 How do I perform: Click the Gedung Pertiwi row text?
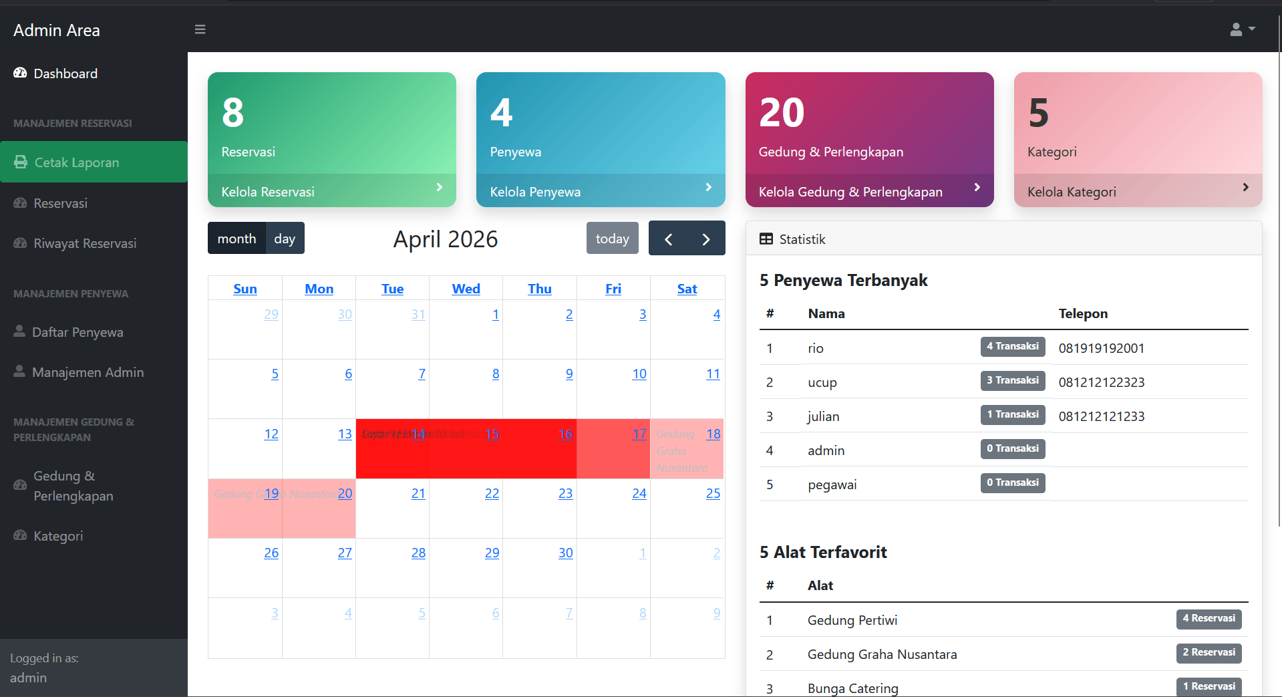tap(852, 620)
